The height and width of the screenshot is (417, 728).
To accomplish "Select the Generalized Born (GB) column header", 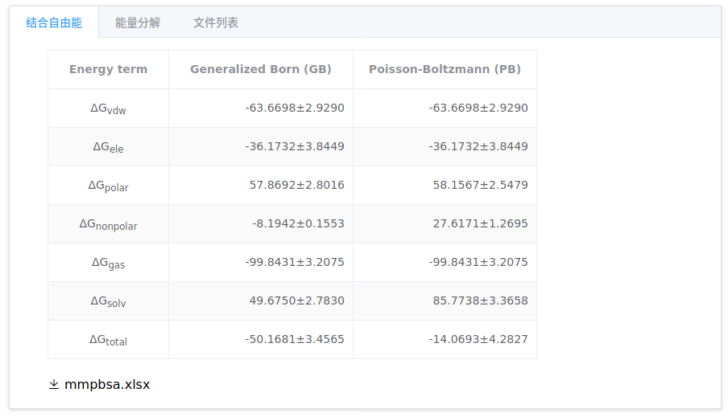I will tap(260, 69).
